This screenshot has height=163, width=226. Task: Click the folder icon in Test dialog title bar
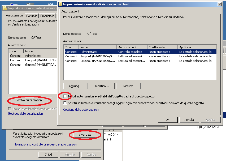coord(60,4)
